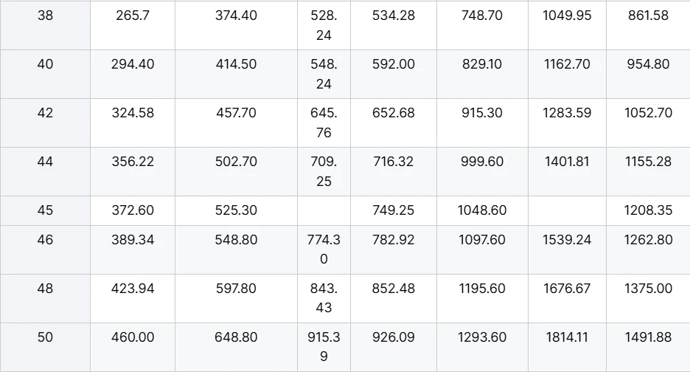Select the cell containing 652.68
The width and height of the screenshot is (690, 372).
click(x=393, y=113)
